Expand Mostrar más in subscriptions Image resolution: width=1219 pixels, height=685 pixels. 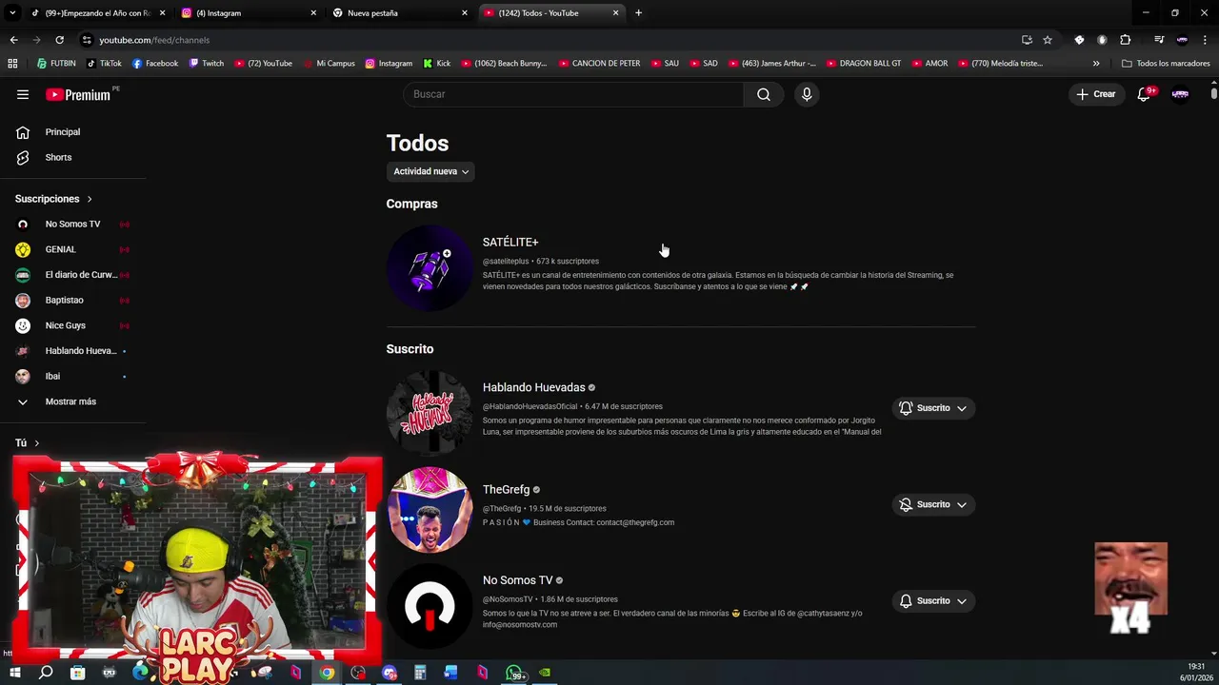[72, 401]
